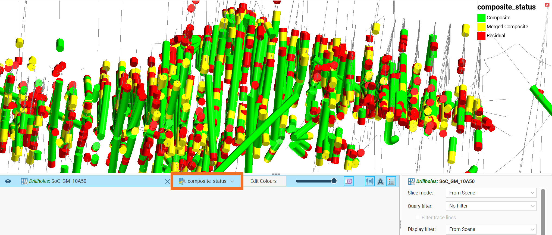Click the red Residual legend swatch
This screenshot has width=552, height=235.
pos(481,36)
